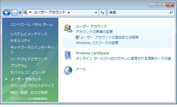
Task: Click the users icon in address bar
Action: point(25,12)
